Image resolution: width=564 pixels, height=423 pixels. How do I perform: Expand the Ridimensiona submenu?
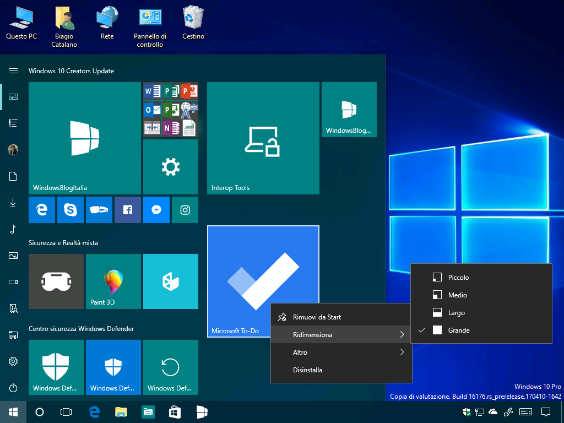coord(341,334)
